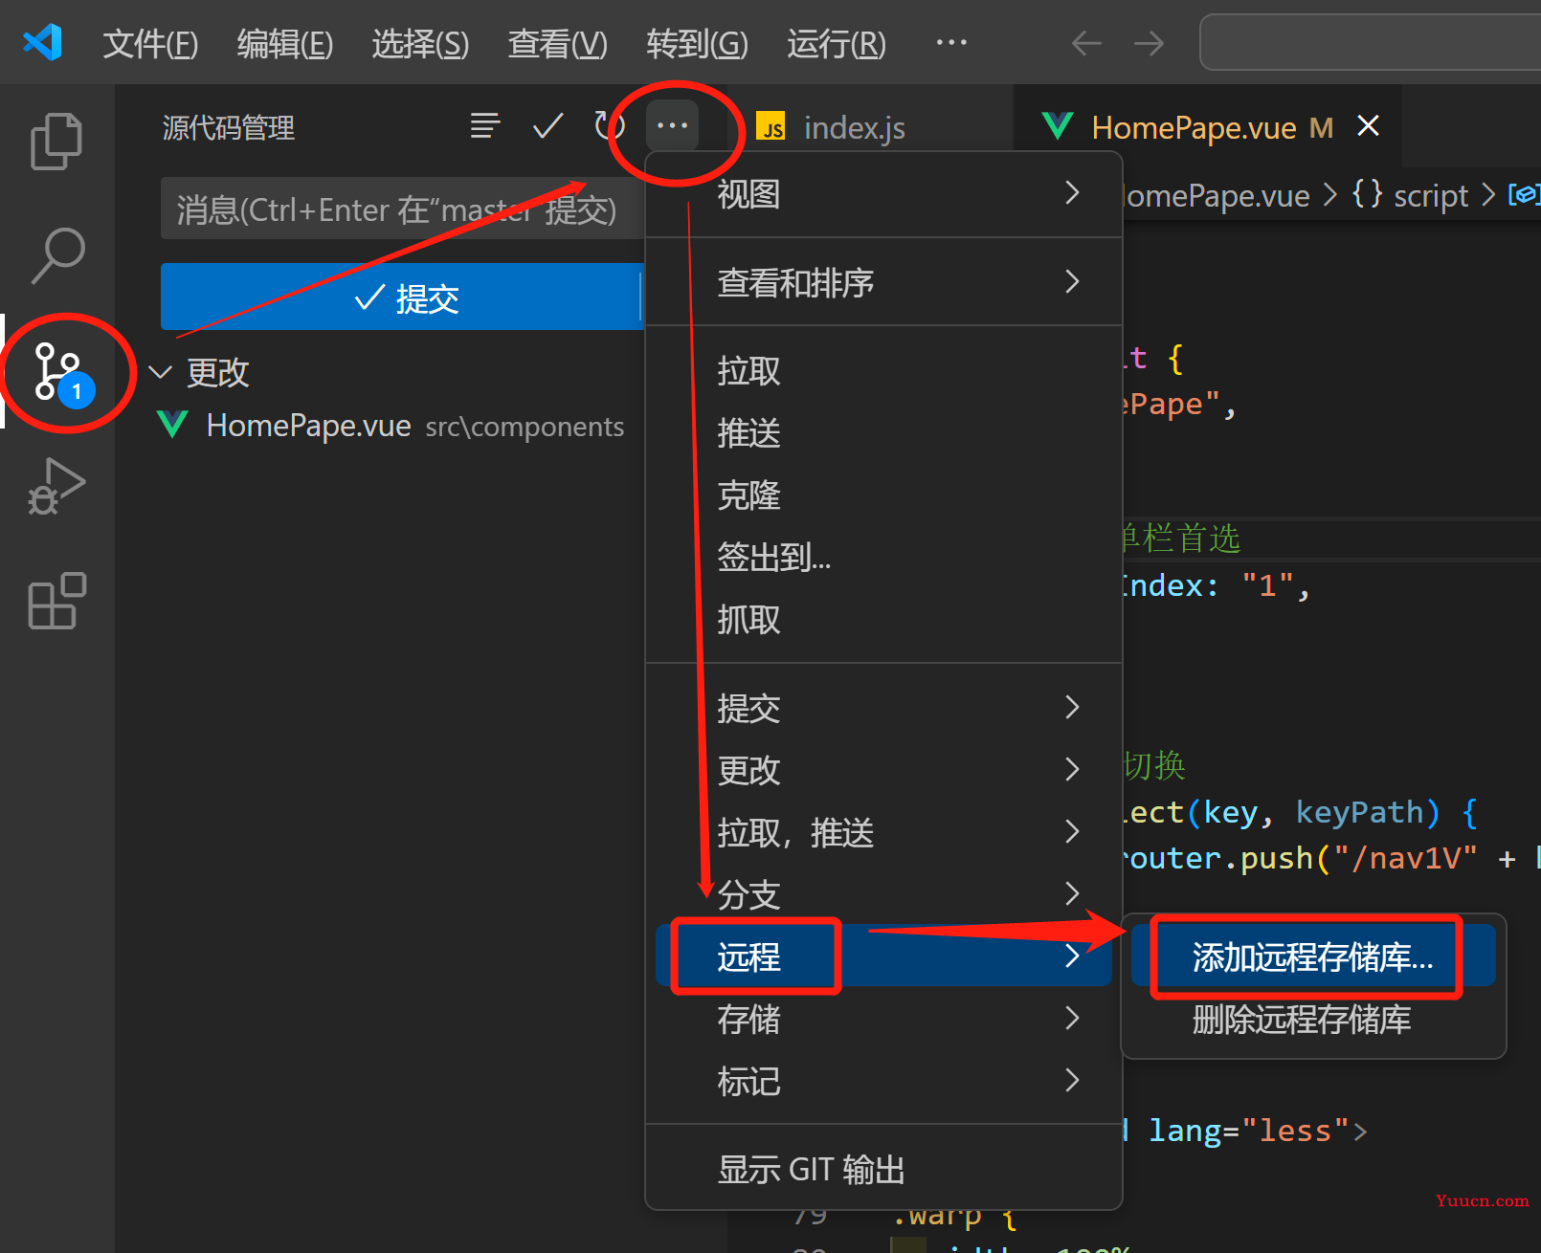This screenshot has width=1541, height=1253.
Task: Click the commit checkmark icon in header
Action: pos(547,125)
